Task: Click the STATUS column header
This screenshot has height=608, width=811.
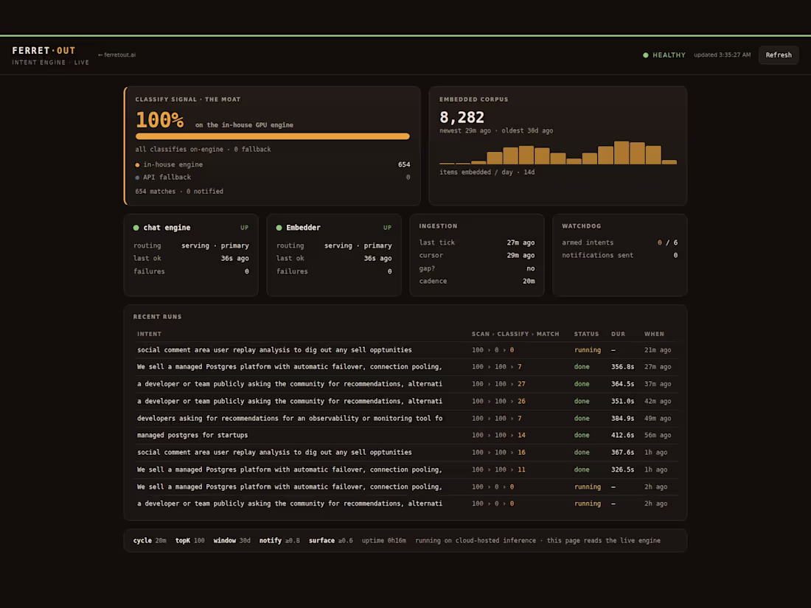Action: (586, 334)
